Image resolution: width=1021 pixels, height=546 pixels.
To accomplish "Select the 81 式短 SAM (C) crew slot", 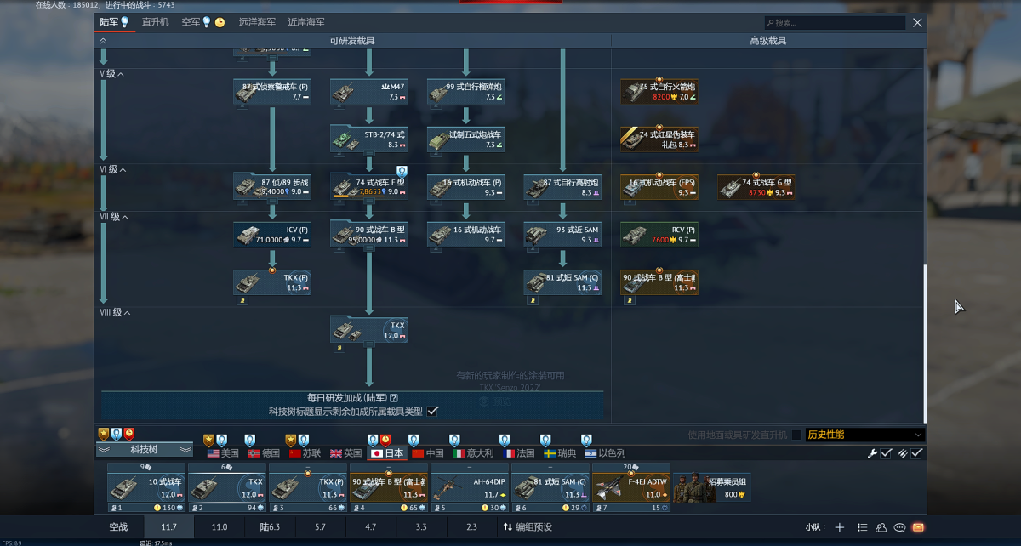I will point(550,487).
